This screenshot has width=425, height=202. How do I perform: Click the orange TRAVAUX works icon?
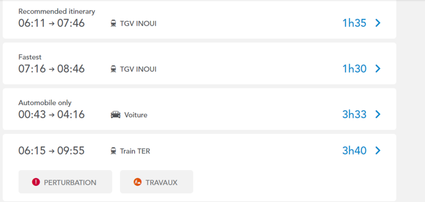point(137,182)
